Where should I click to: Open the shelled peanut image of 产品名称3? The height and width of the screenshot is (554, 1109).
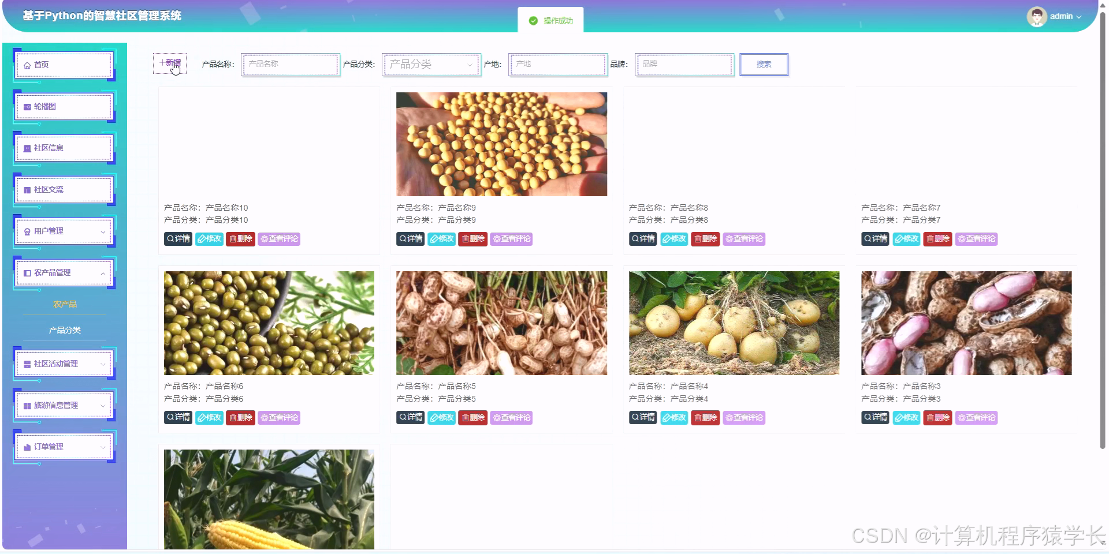tap(966, 323)
